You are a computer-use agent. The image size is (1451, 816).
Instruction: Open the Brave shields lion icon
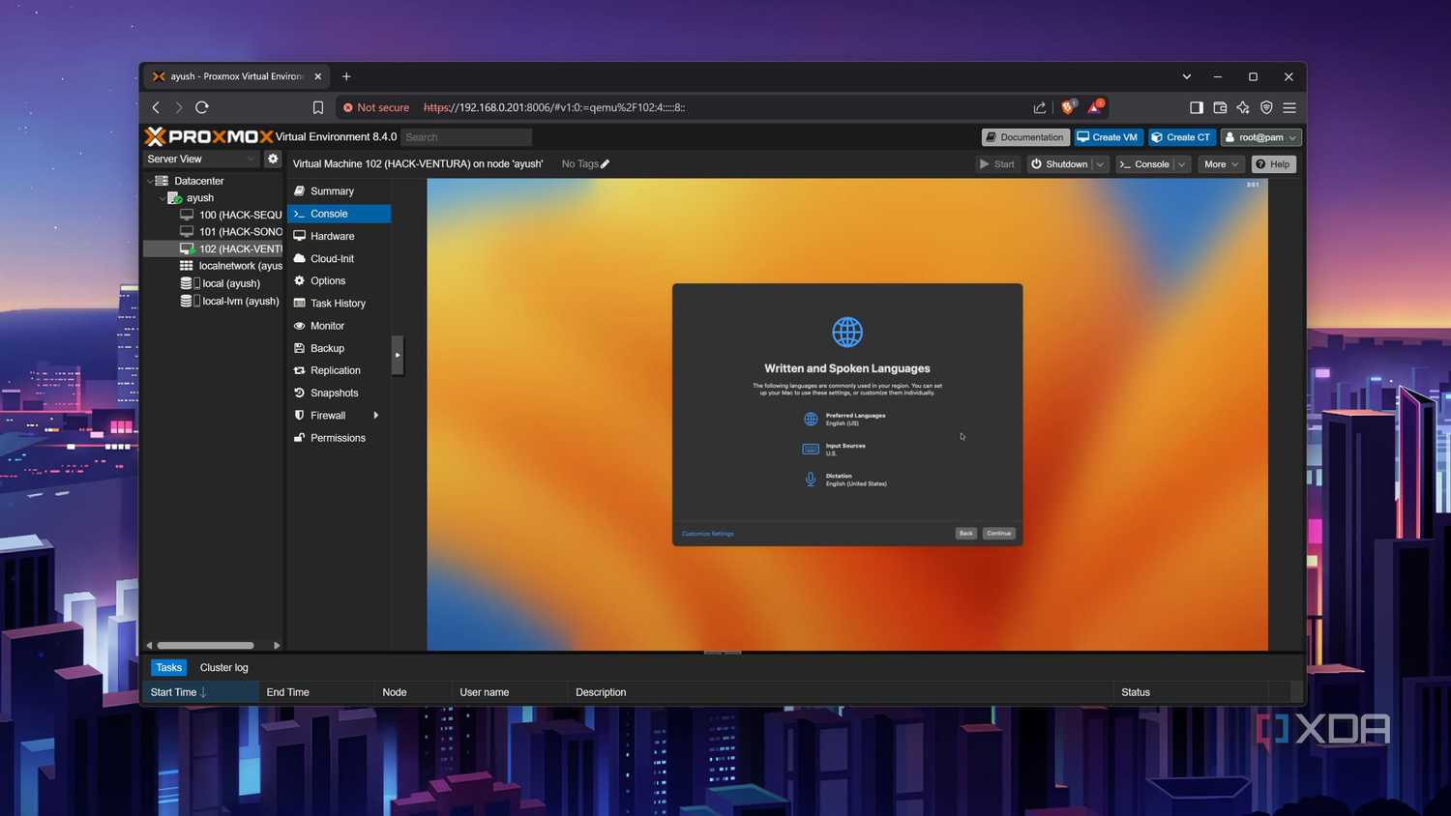coord(1068,107)
